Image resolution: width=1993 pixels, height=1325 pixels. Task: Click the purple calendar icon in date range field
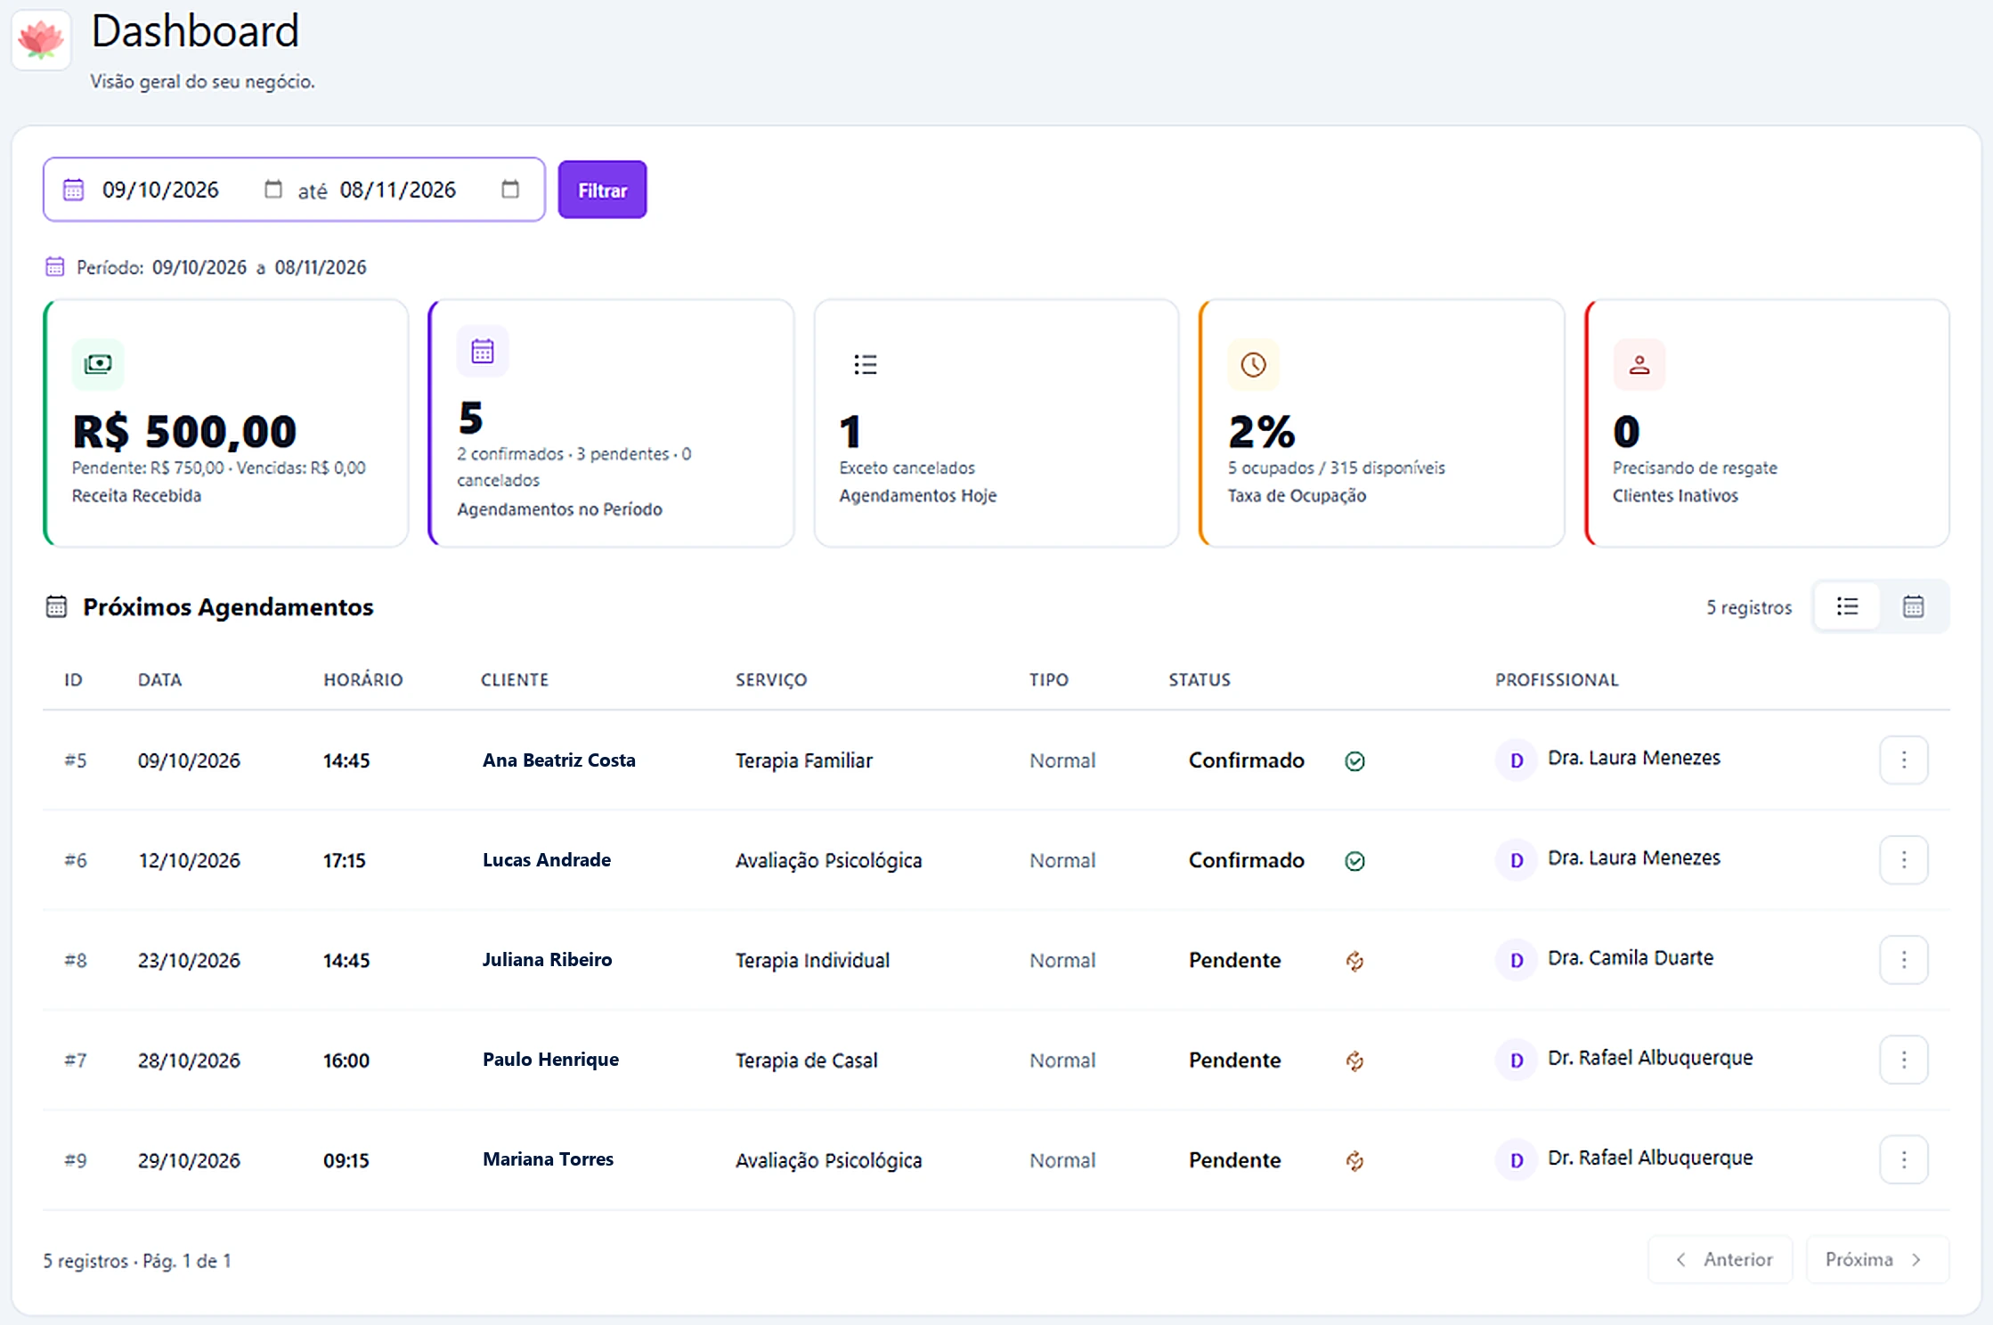[73, 190]
